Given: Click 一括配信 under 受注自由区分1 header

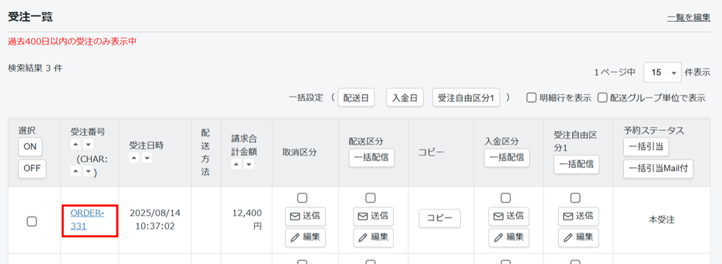Looking at the screenshot, I should coord(576,165).
